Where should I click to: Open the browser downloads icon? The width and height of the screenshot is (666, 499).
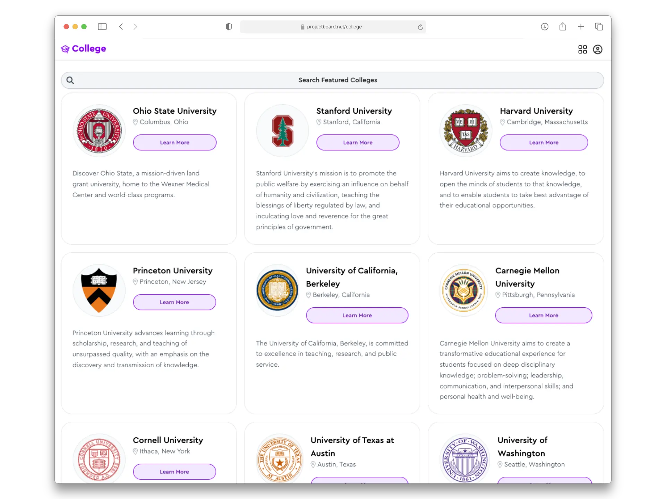(545, 27)
